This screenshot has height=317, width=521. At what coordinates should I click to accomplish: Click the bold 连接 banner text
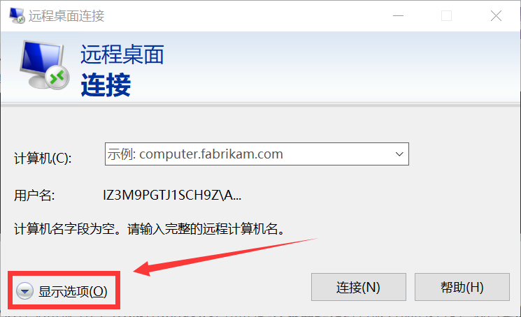(x=106, y=85)
